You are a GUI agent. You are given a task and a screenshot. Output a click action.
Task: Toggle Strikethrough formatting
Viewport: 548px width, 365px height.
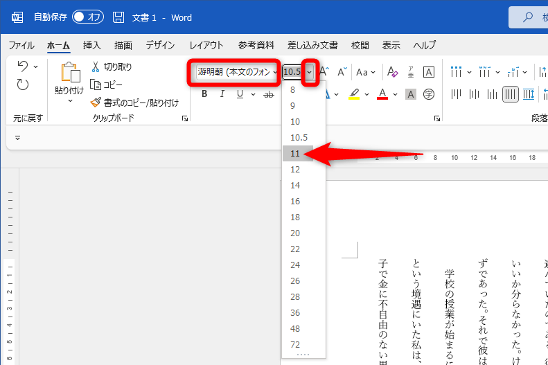click(x=269, y=94)
